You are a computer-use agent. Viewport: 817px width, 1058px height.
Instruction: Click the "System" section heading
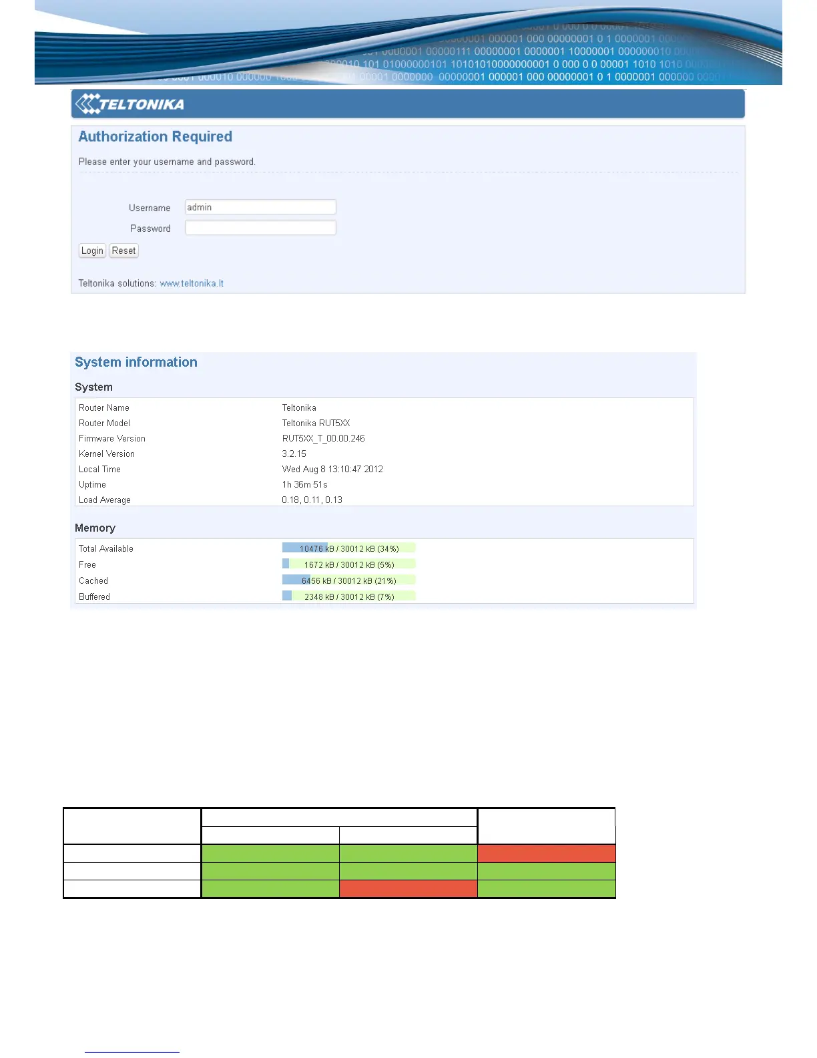click(x=93, y=387)
